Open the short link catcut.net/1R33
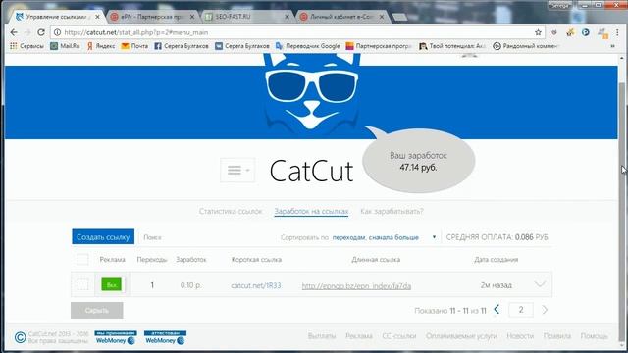 [256, 285]
